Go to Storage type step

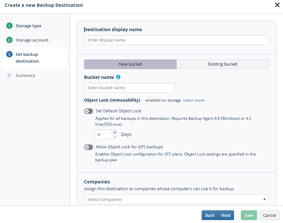pyautogui.click(x=29, y=26)
